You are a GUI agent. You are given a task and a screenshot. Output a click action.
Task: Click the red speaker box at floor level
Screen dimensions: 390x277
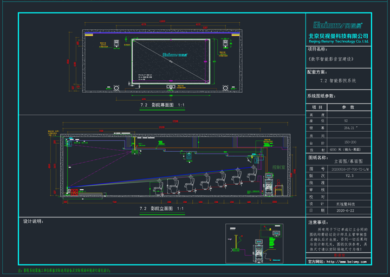pyautogui.click(x=74, y=192)
